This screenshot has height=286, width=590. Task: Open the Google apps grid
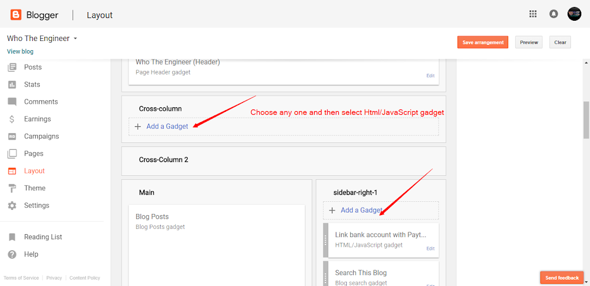(x=533, y=14)
